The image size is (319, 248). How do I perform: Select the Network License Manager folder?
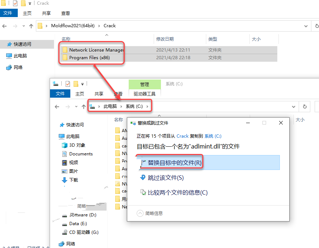click(96, 50)
